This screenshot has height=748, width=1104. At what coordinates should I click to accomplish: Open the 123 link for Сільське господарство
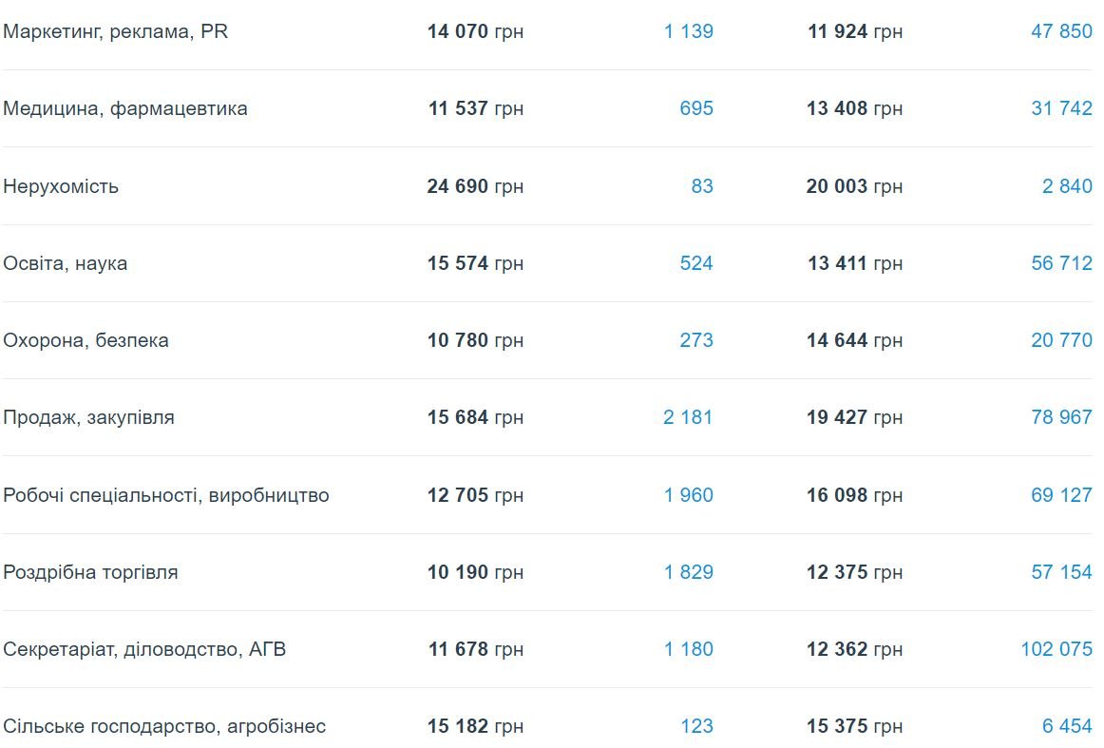coord(695,726)
